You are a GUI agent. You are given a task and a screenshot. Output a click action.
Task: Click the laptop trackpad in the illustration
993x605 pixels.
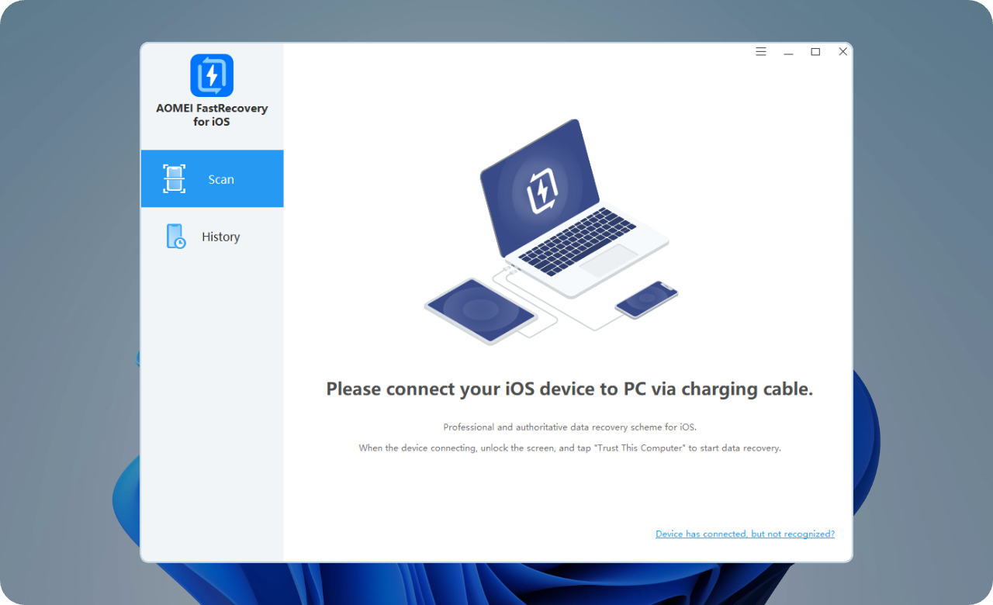coord(609,261)
